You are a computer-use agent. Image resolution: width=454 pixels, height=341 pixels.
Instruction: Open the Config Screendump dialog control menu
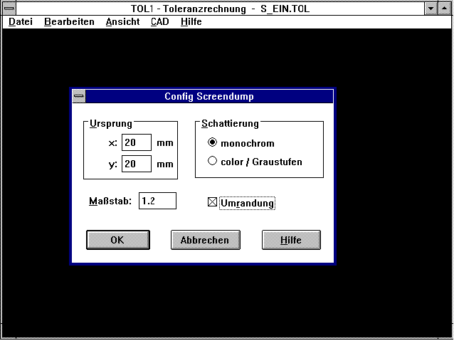79,97
